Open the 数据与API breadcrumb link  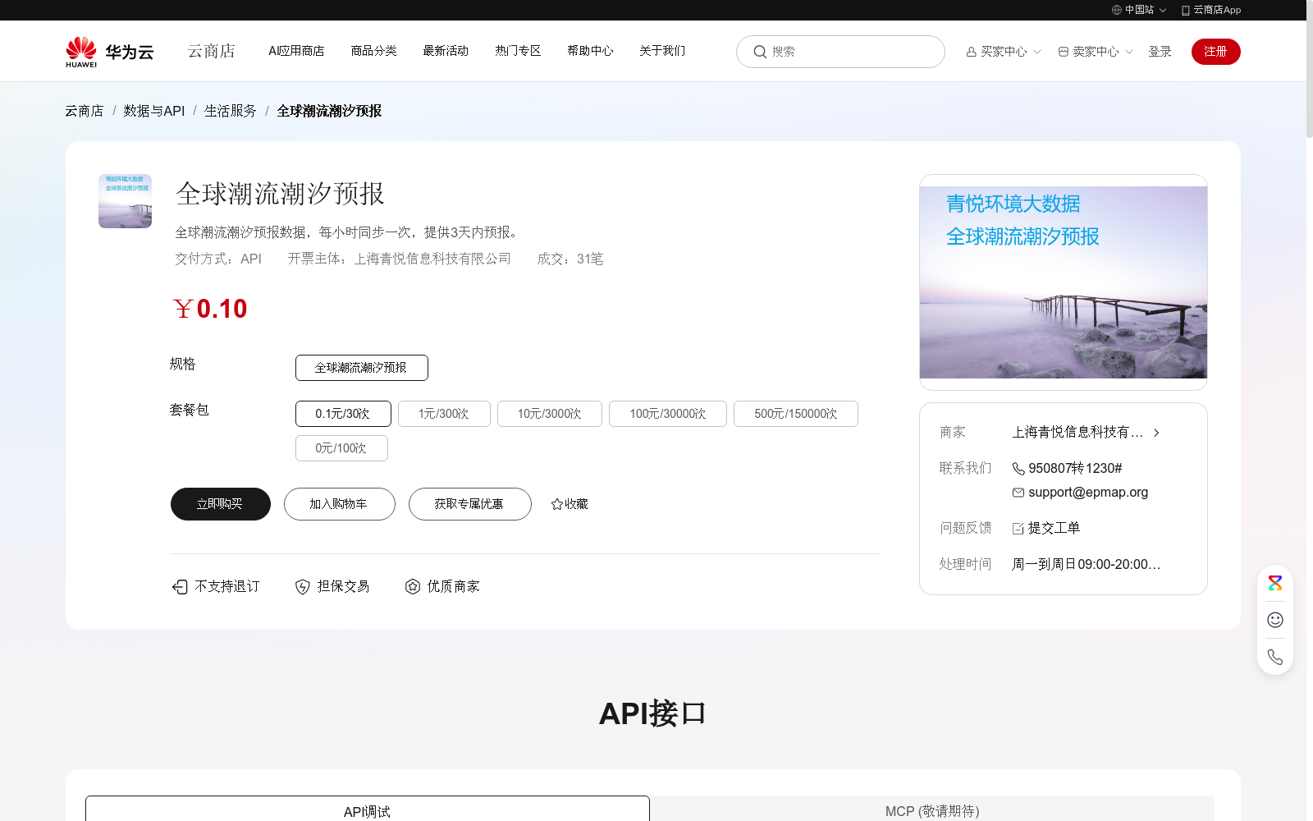[153, 111]
